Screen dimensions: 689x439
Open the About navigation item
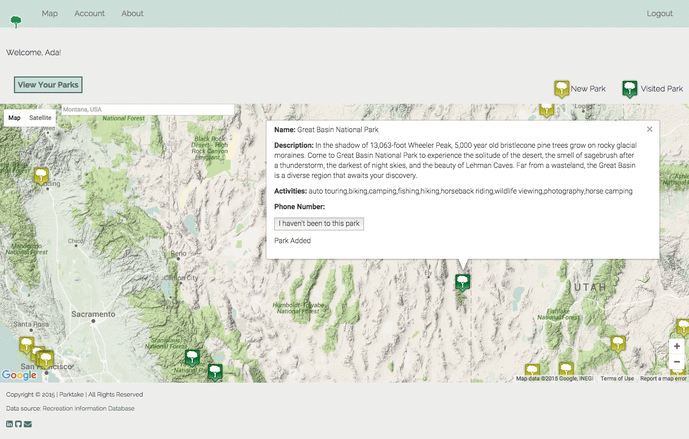(133, 13)
